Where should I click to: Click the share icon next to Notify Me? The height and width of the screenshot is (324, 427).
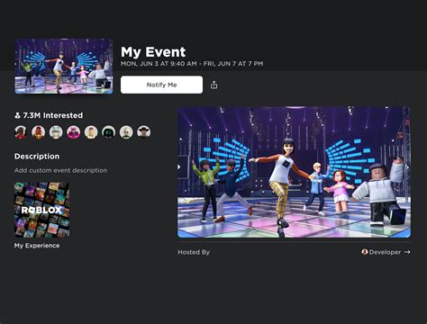click(213, 85)
